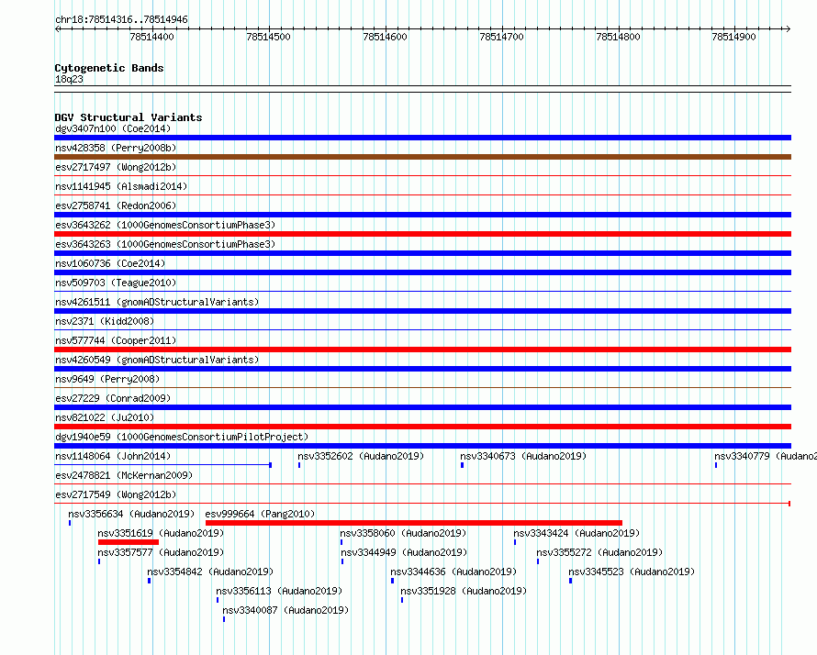
Task: Click the 18q23 cytogenetic band label
Action: [x=69, y=79]
